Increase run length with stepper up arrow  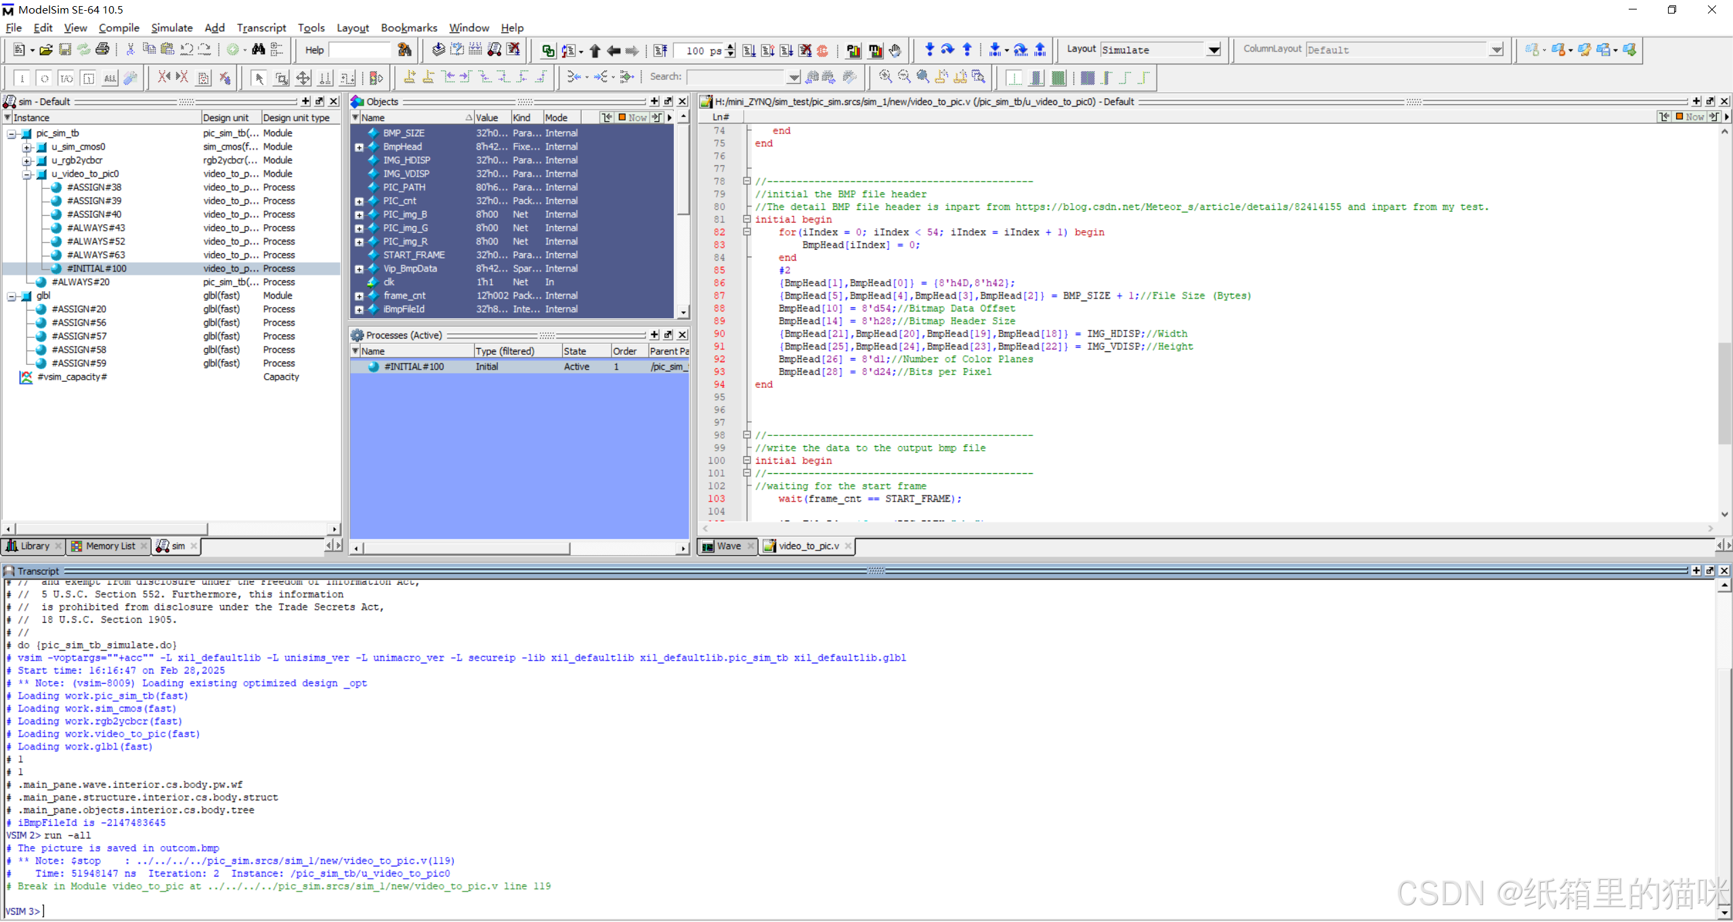730,47
